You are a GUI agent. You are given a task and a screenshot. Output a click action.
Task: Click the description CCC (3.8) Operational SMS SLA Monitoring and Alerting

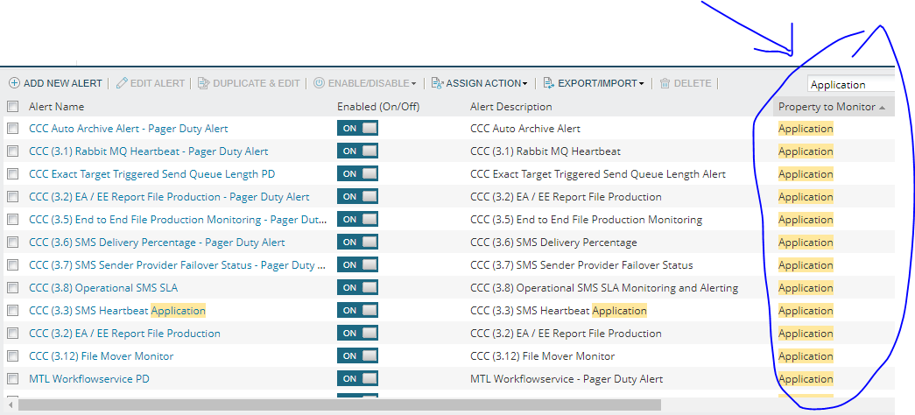(604, 288)
